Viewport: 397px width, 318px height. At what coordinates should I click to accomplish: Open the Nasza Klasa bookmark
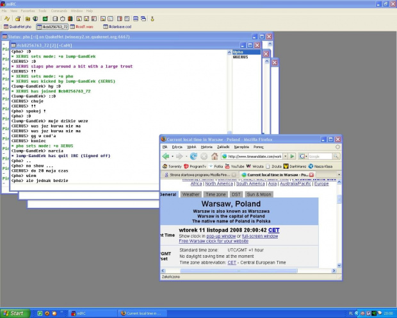point(323,166)
